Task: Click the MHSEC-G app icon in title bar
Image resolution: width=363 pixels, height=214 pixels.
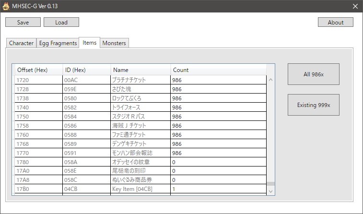Action: pyautogui.click(x=6, y=6)
